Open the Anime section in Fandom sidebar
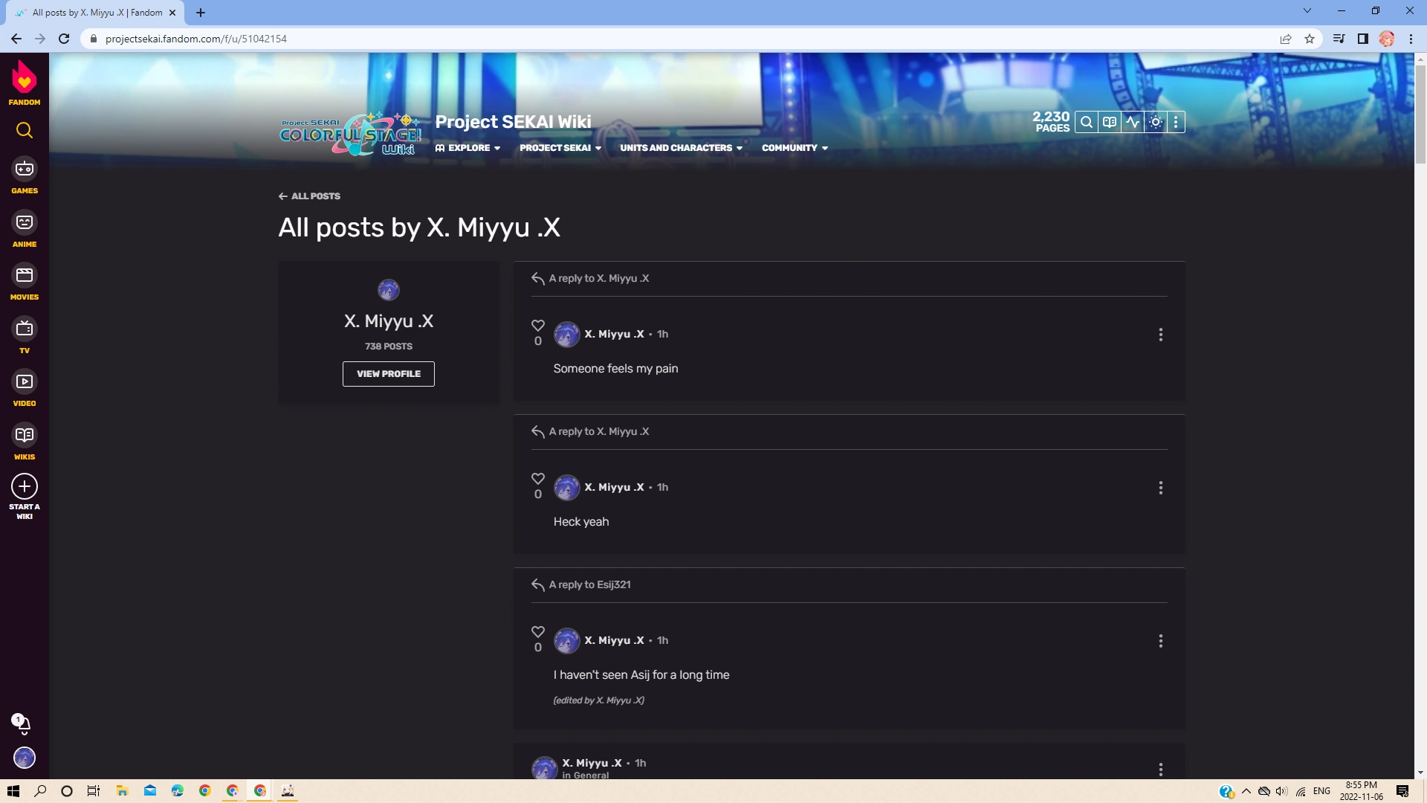 point(24,229)
